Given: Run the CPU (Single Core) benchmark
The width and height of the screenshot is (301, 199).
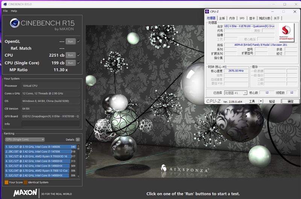Looking at the screenshot, I should pos(70,63).
